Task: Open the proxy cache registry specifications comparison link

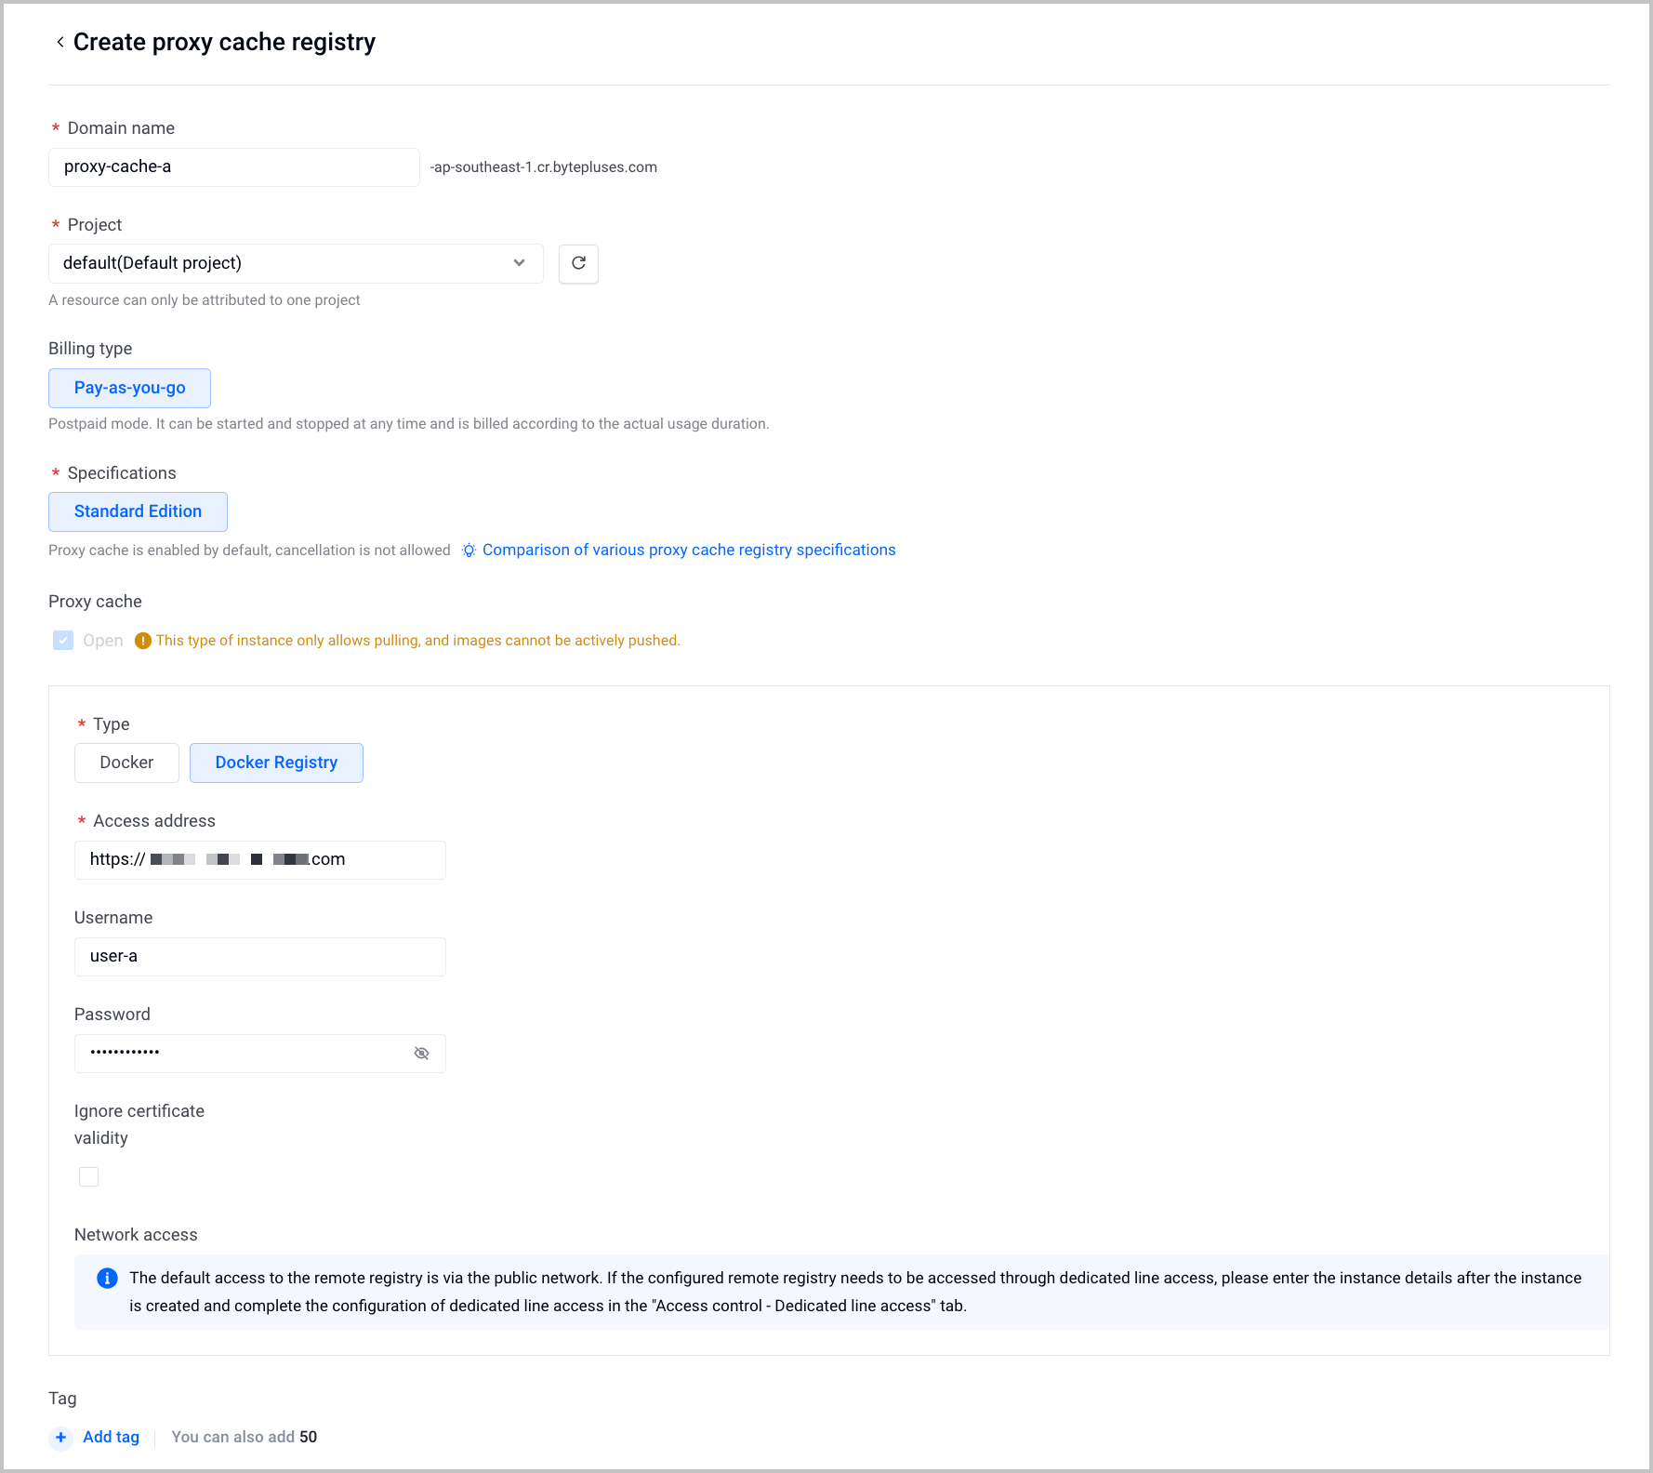Action: 689,550
